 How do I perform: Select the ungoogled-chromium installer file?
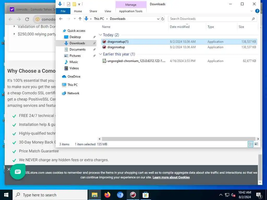point(179,61)
